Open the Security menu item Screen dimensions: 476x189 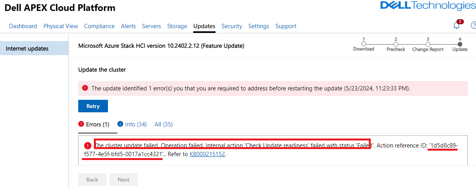232,26
